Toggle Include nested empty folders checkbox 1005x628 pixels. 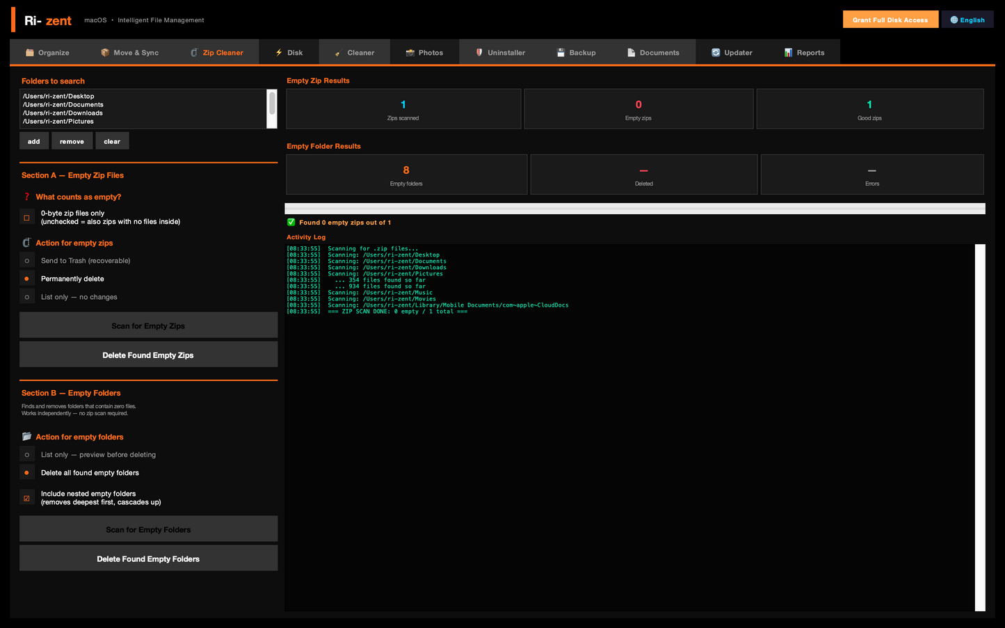tap(26, 498)
